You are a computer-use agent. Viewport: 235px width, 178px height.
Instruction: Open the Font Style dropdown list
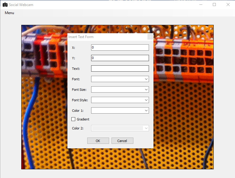click(x=120, y=100)
